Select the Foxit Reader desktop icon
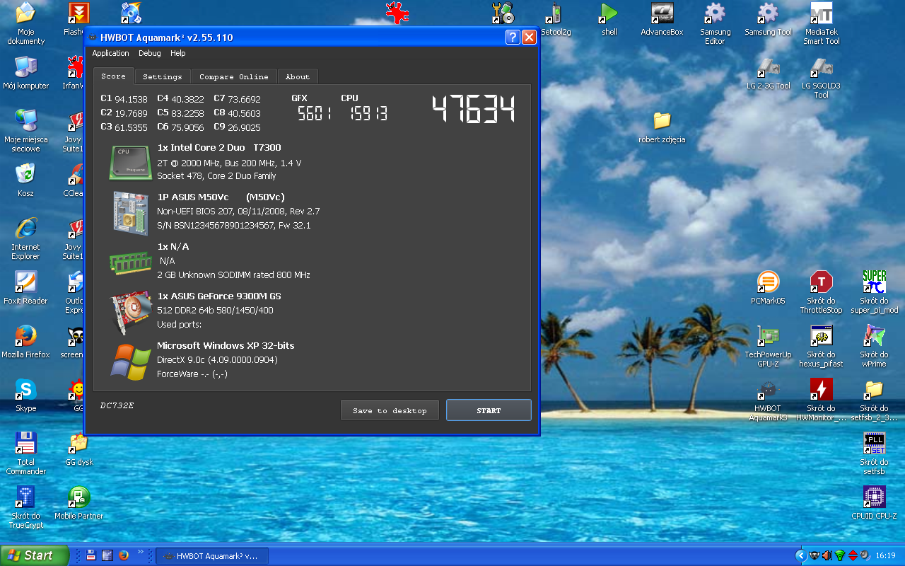Screen dimensions: 905x566 pyautogui.click(x=25, y=287)
